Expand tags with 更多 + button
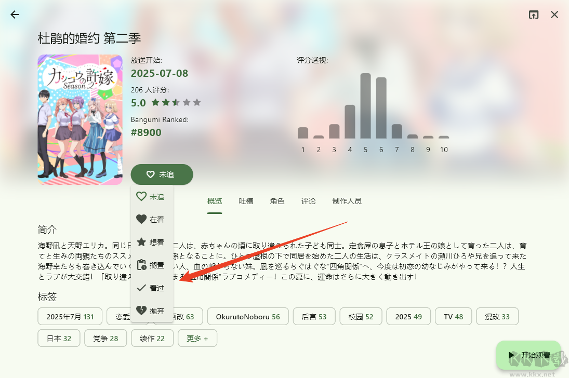569x378 pixels. [x=197, y=338]
